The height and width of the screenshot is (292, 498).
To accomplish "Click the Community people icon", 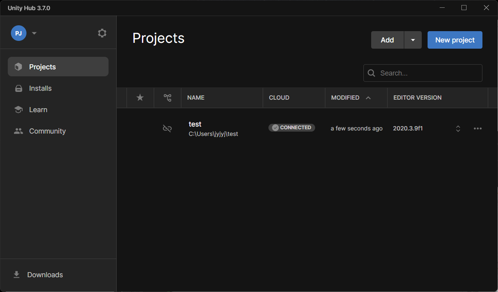I will [x=18, y=131].
